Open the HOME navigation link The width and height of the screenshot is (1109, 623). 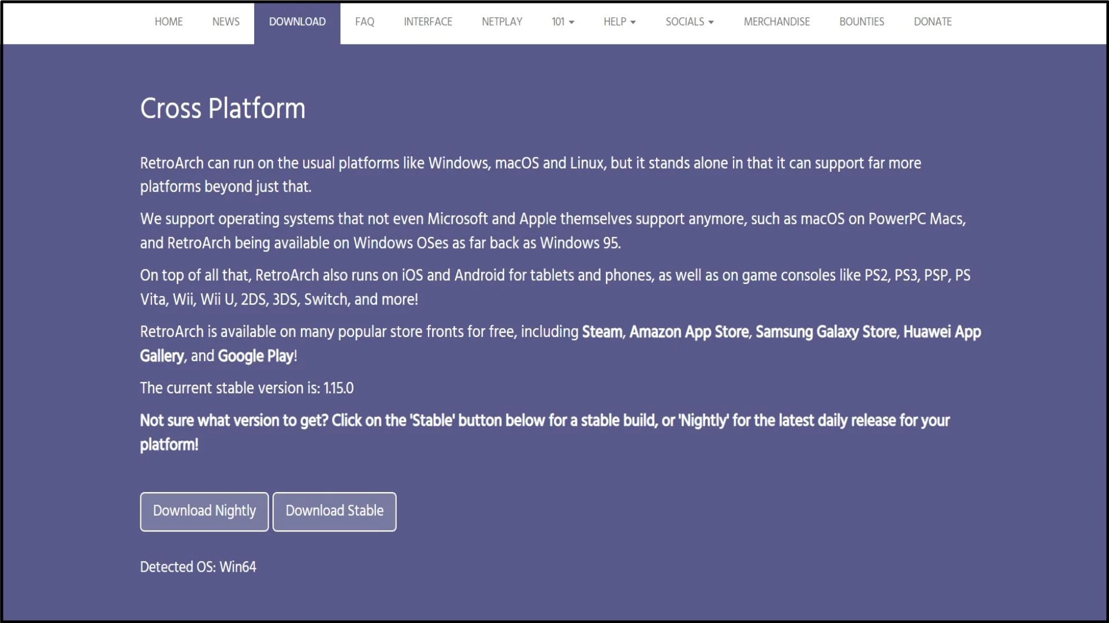[169, 22]
